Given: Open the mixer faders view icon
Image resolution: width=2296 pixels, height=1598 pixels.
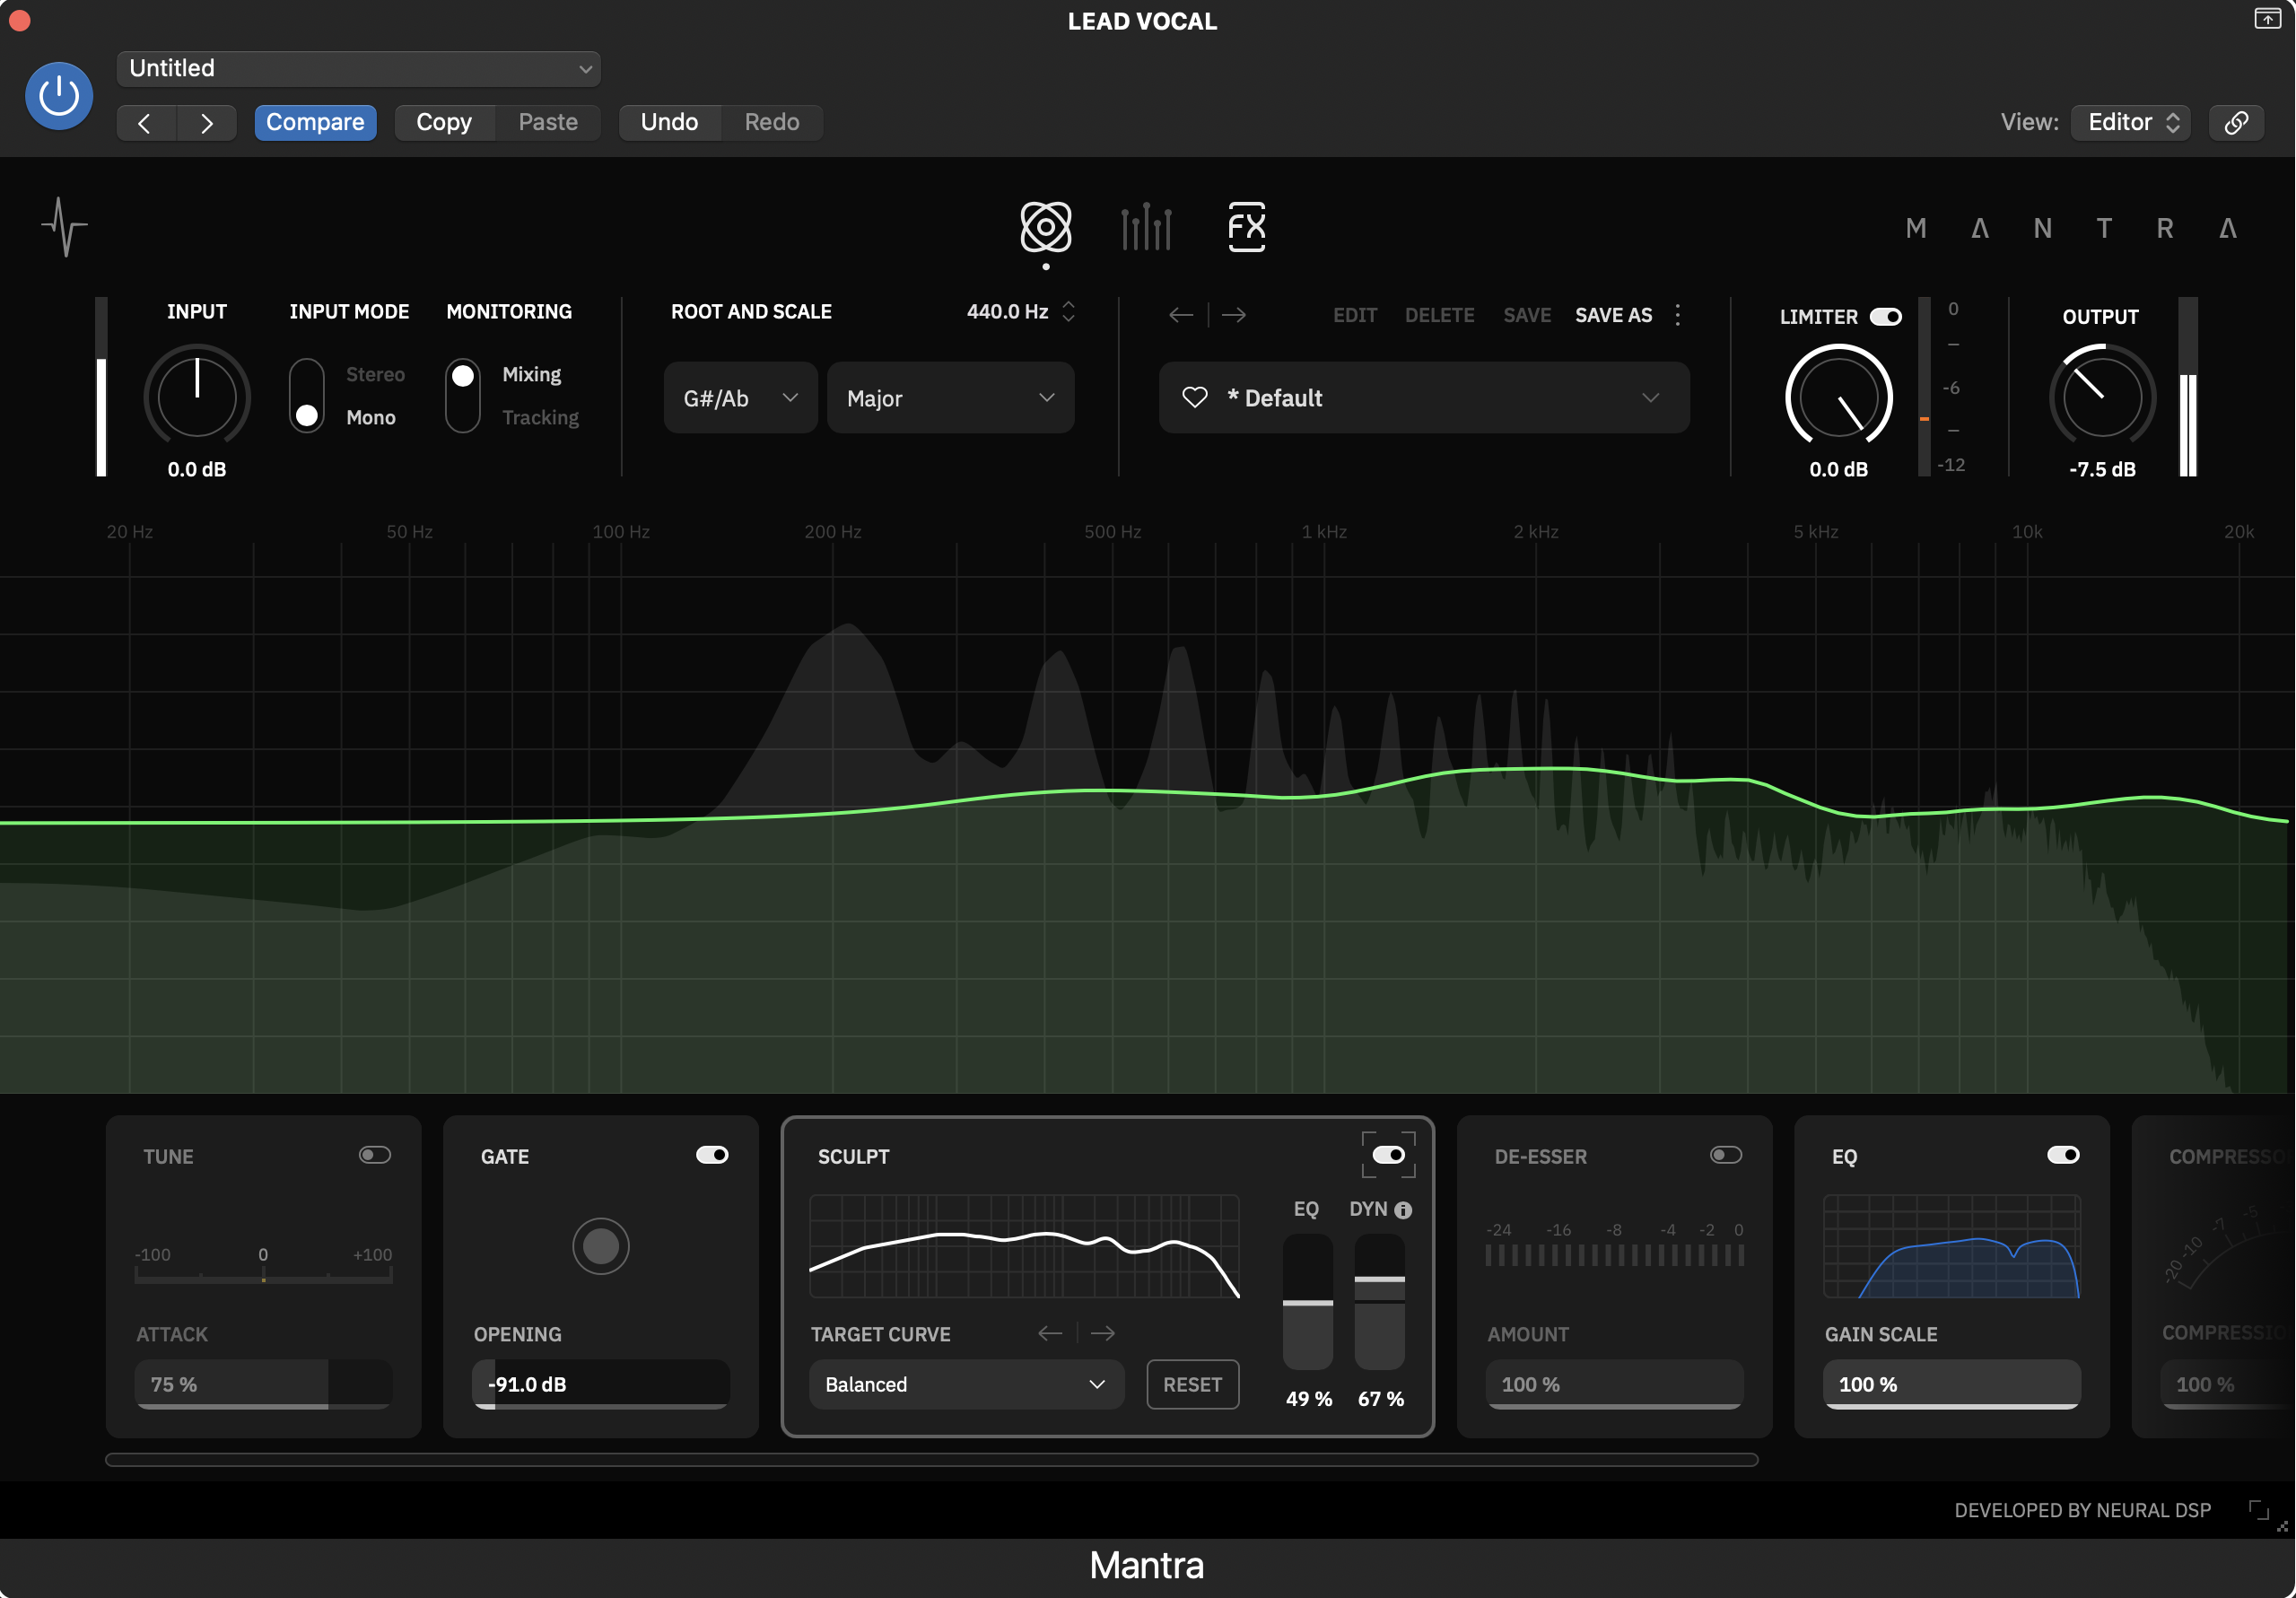Looking at the screenshot, I should coord(1146,227).
